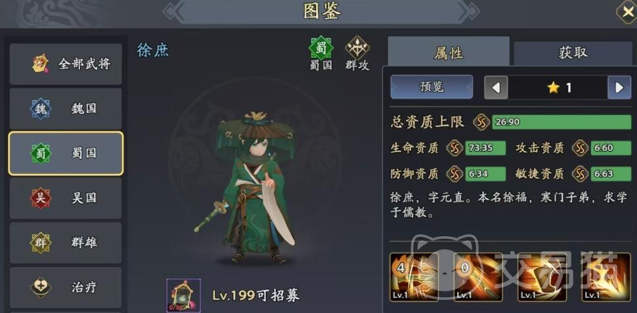The width and height of the screenshot is (637, 313).
Task: View the third Lv.1 skill icon
Action: pos(542,277)
